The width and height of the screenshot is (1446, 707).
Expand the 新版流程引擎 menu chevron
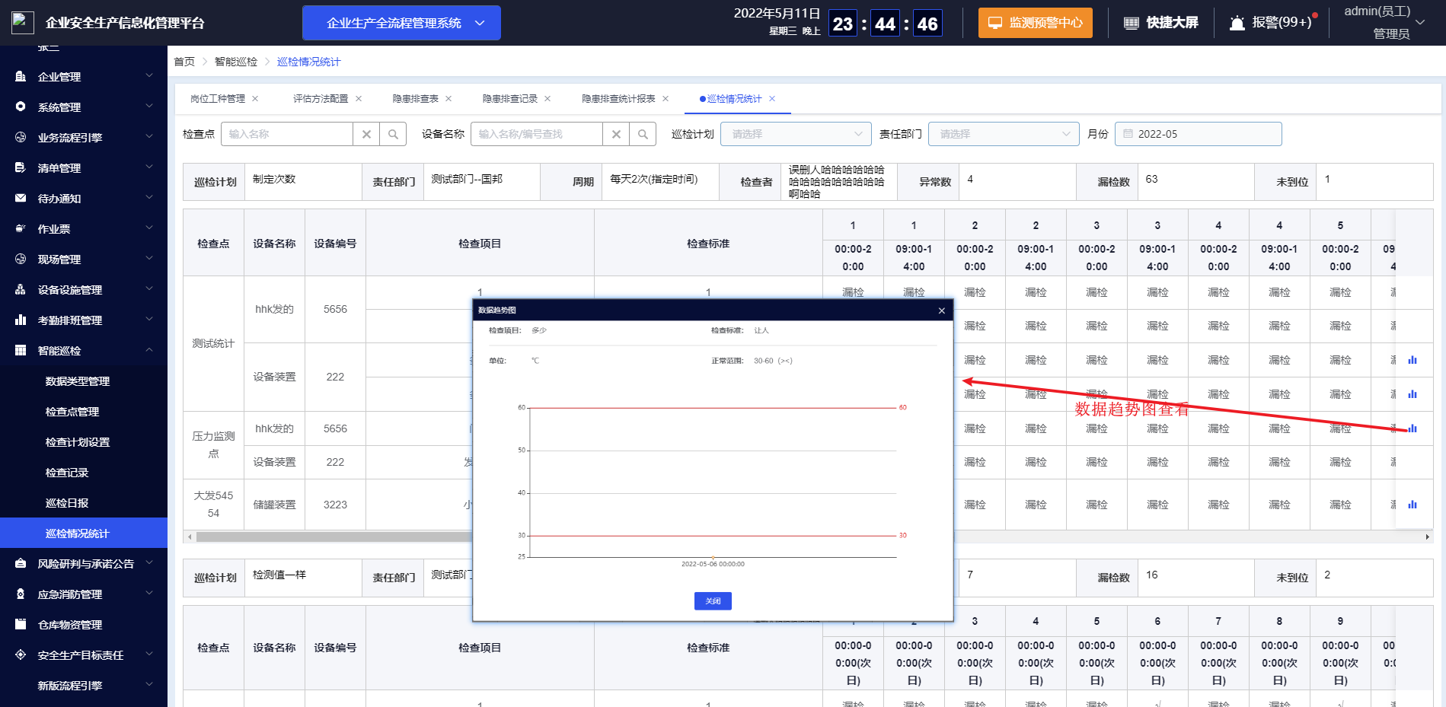149,685
